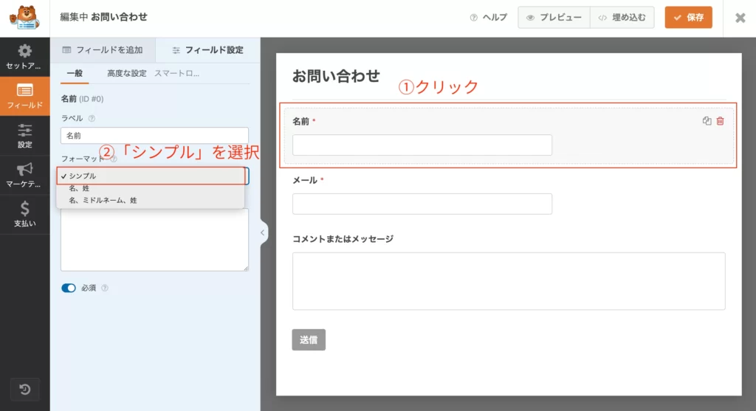
Task: Click the help icon beside ラベル
Action: tap(92, 118)
